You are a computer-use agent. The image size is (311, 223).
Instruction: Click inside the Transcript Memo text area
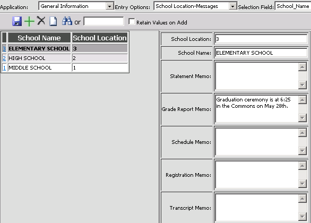257,208
